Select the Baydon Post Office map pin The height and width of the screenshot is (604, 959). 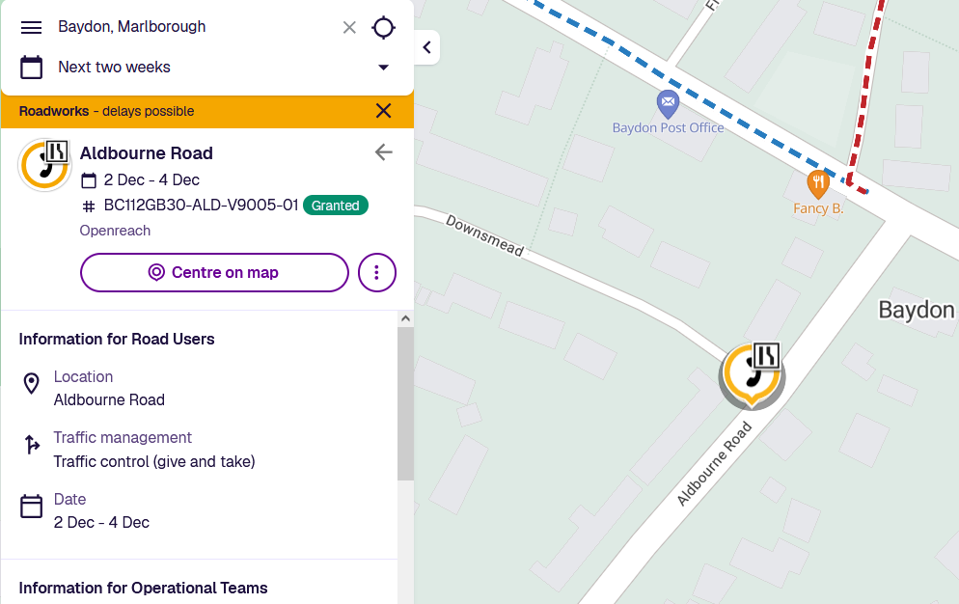coord(668,101)
